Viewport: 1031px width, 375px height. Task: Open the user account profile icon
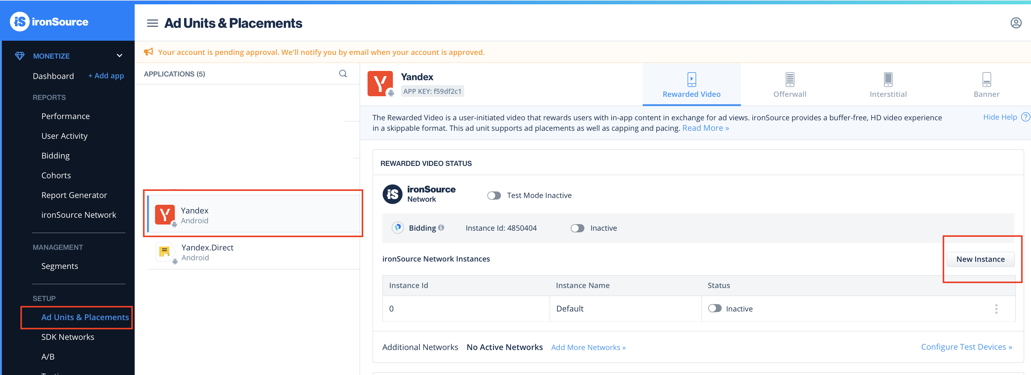(x=1015, y=23)
